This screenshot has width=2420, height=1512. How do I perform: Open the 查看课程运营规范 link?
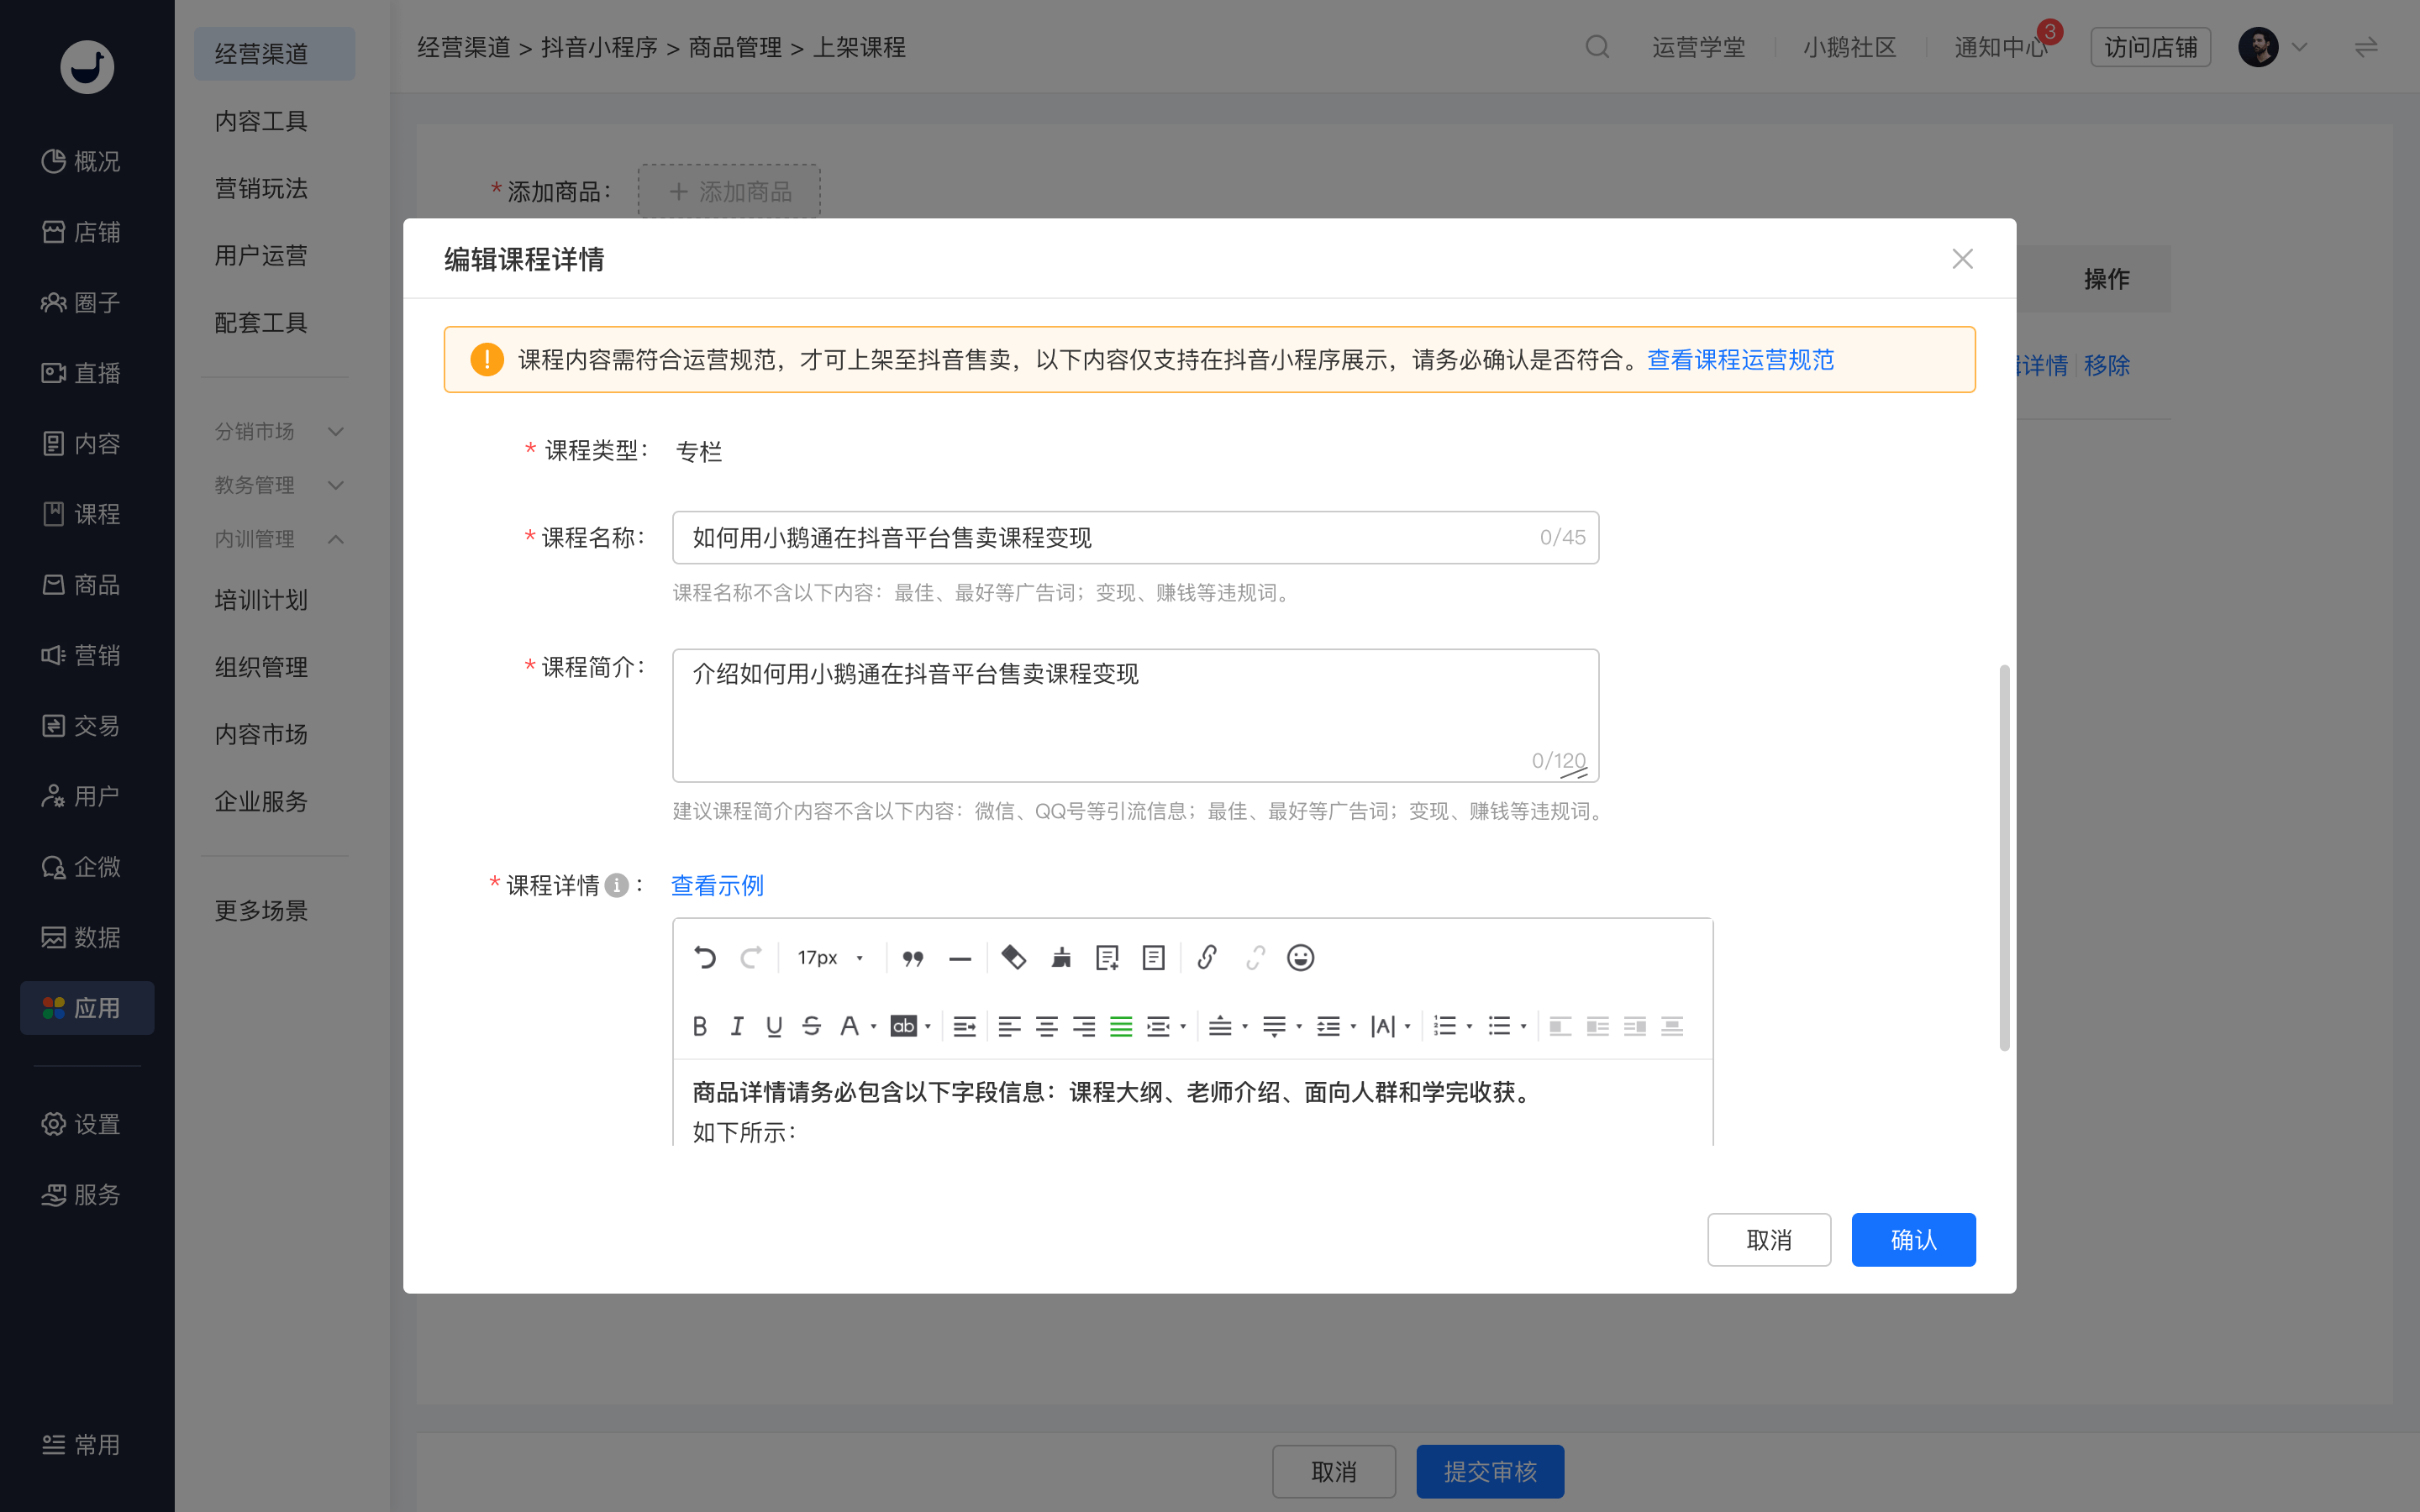point(1740,359)
